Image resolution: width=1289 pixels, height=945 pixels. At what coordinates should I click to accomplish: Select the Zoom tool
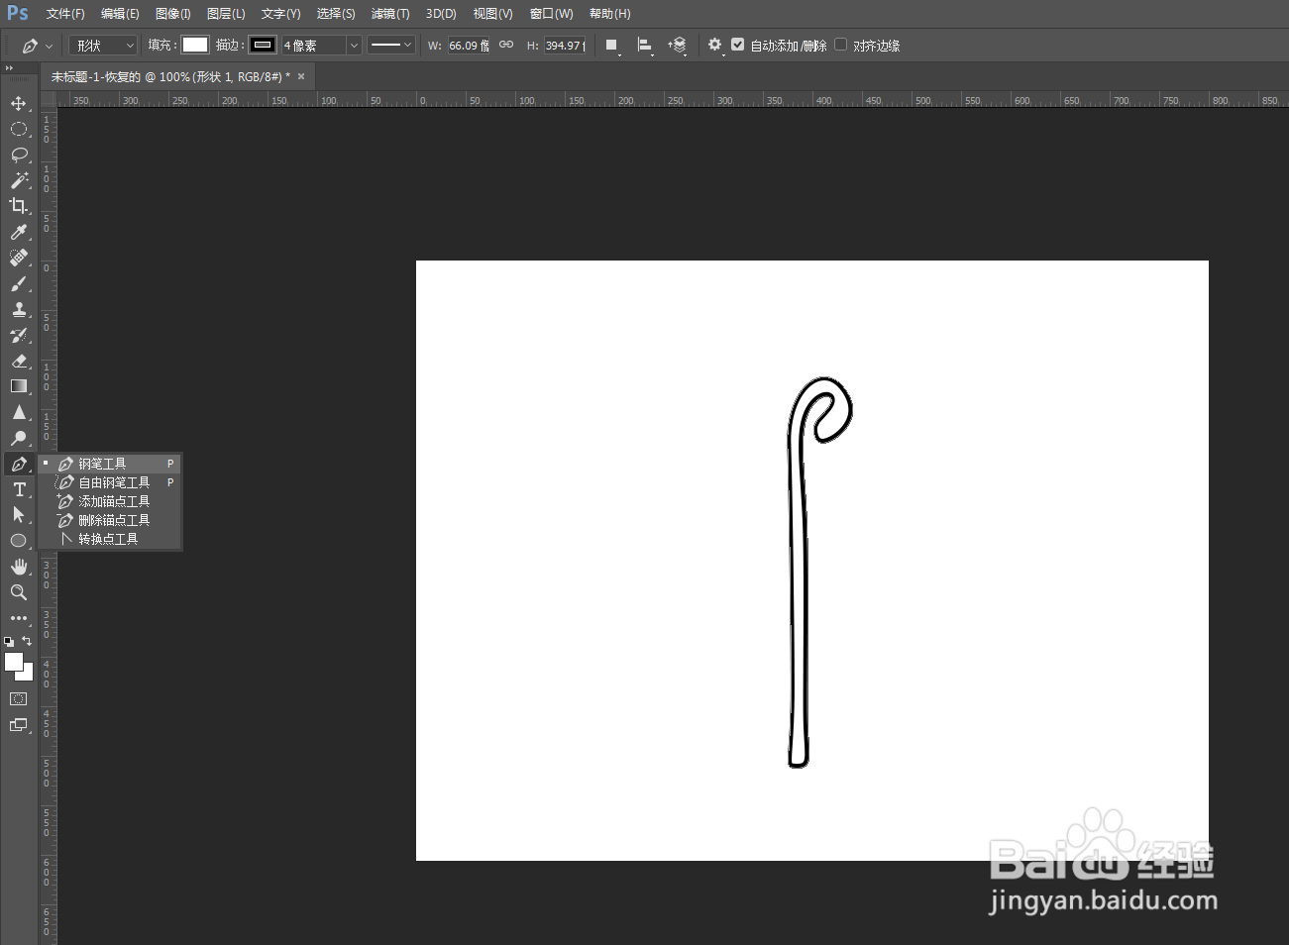(18, 592)
